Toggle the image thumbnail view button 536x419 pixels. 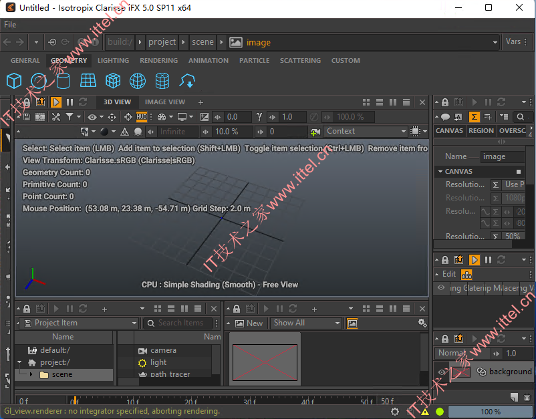pos(352,323)
